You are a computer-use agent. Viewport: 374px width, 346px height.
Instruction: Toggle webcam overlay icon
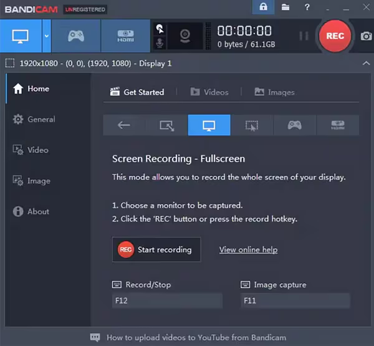[x=185, y=36]
